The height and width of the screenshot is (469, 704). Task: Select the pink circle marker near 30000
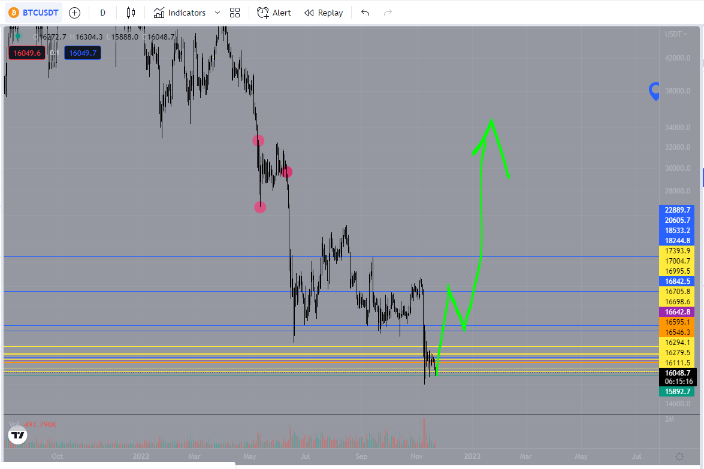(x=286, y=172)
